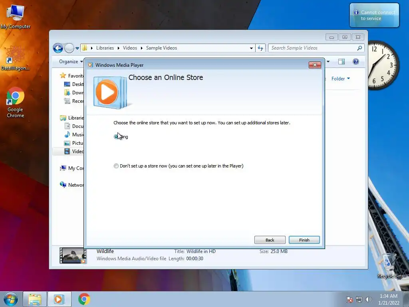Click the network tray icon
This screenshot has width=409, height=307.
[x=359, y=299]
